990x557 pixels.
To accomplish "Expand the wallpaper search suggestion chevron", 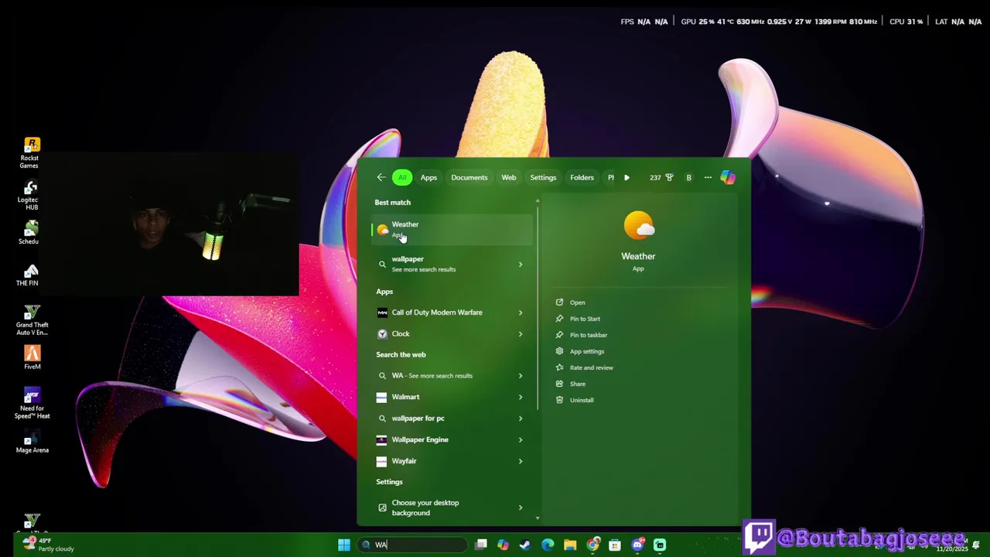I will (520, 265).
